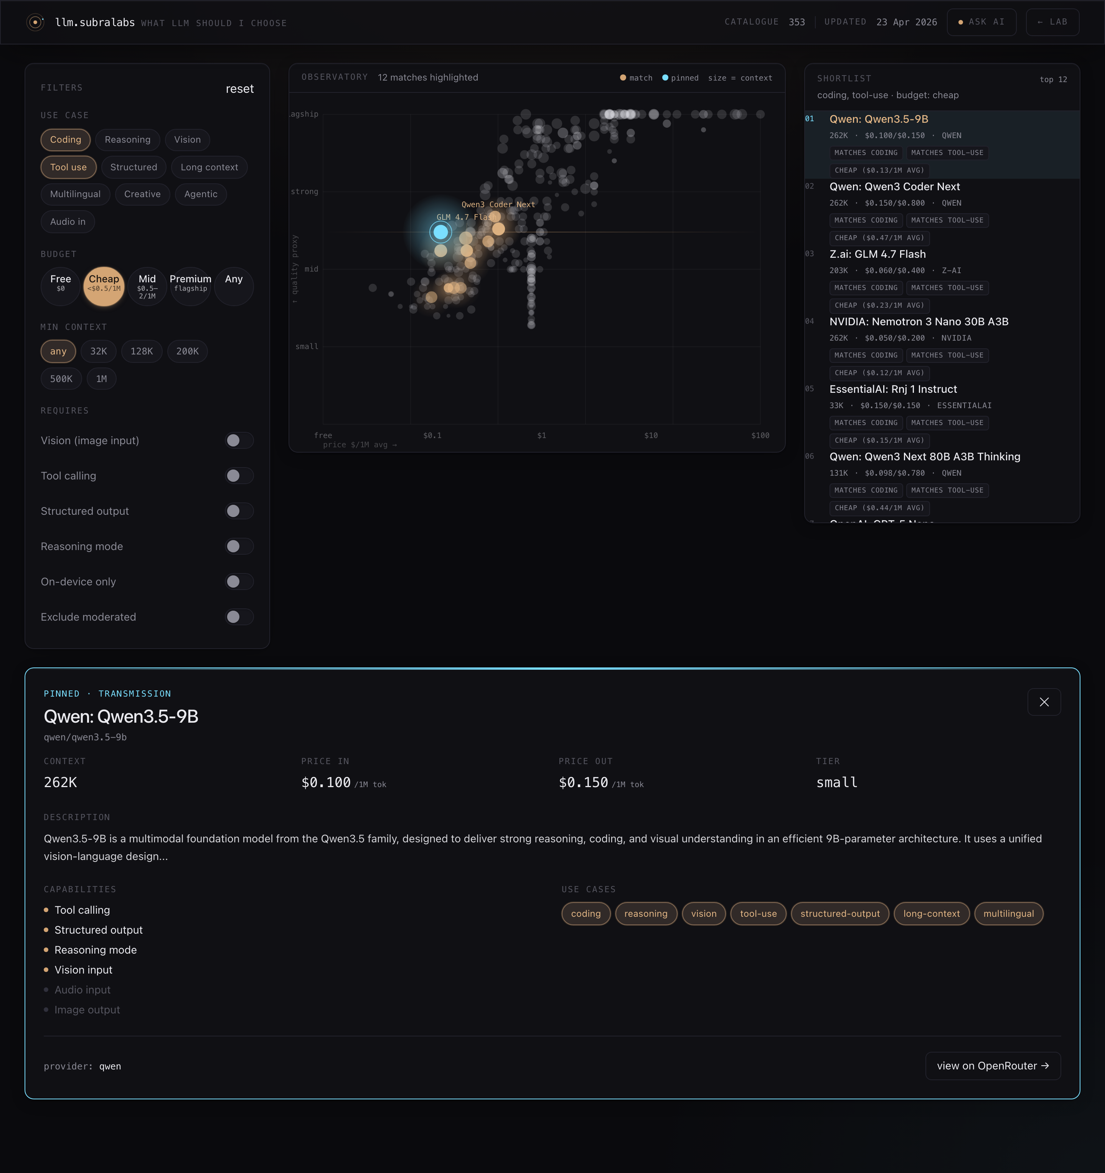
Task: Reset all filters
Action: click(x=240, y=89)
